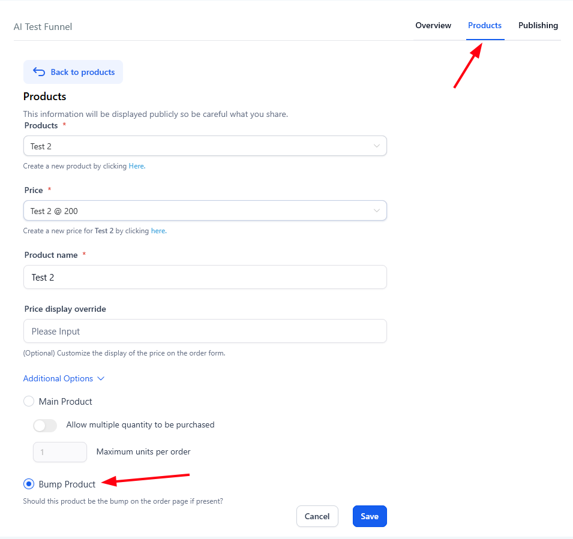Follow the here link to create a price
Image resolution: width=573 pixels, height=539 pixels.
click(158, 231)
